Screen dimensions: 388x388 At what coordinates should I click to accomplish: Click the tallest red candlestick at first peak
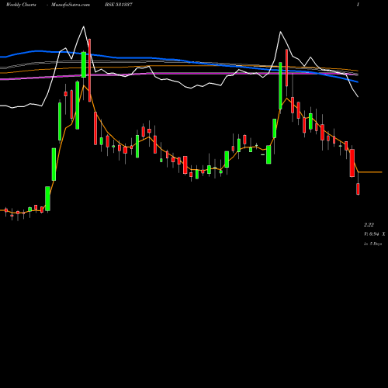pyautogui.click(x=89, y=70)
